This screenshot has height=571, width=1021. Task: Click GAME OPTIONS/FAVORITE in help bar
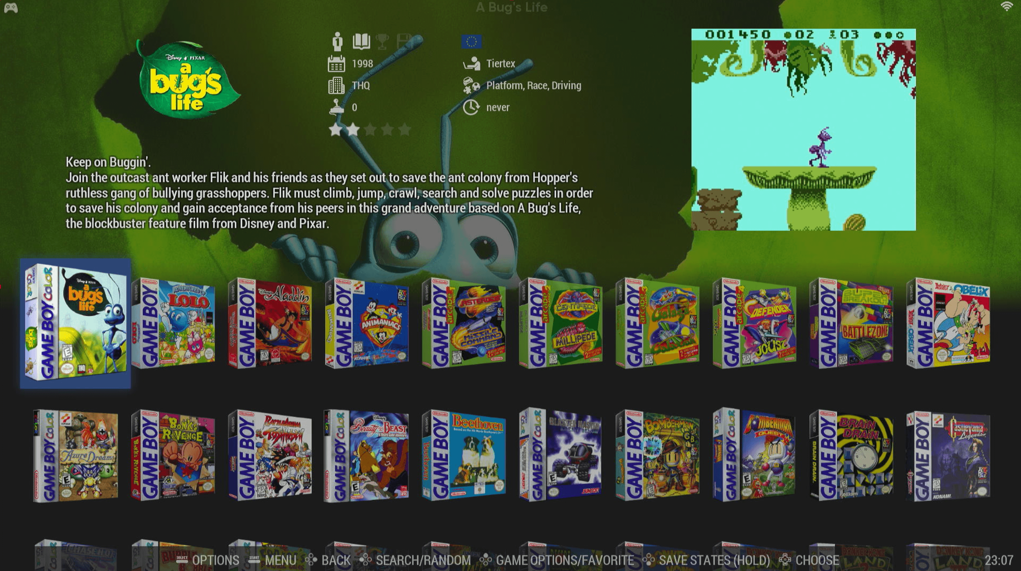coord(557,560)
